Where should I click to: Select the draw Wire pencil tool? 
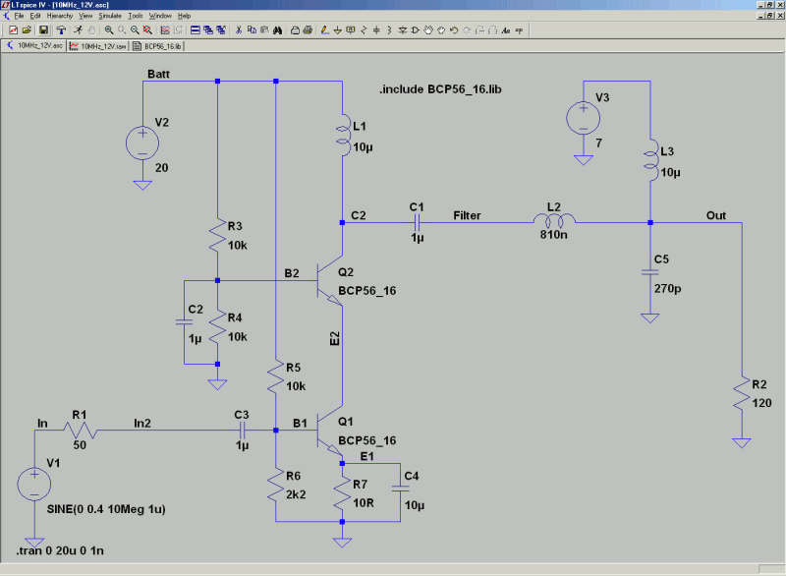325,30
